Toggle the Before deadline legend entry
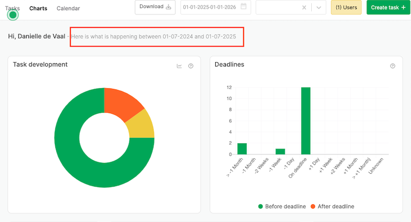 click(282, 206)
